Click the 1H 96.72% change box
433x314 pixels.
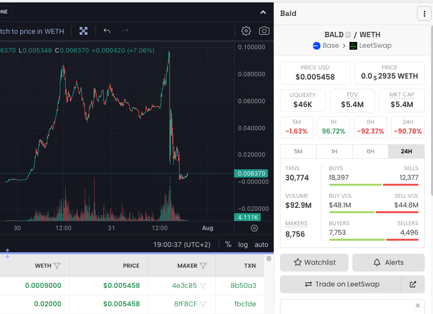334,127
